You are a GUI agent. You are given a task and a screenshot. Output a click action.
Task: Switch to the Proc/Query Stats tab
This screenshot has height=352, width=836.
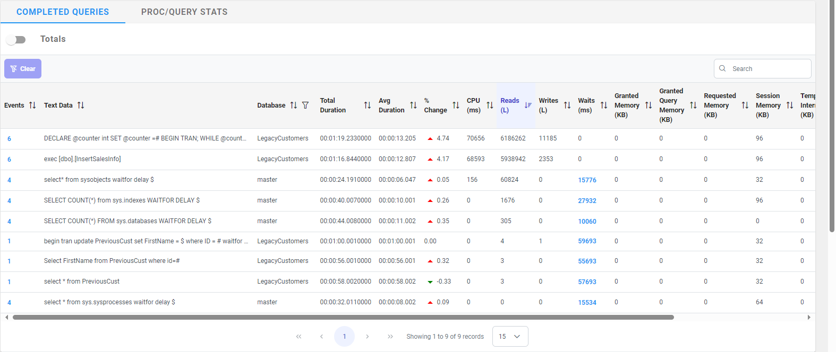click(184, 12)
